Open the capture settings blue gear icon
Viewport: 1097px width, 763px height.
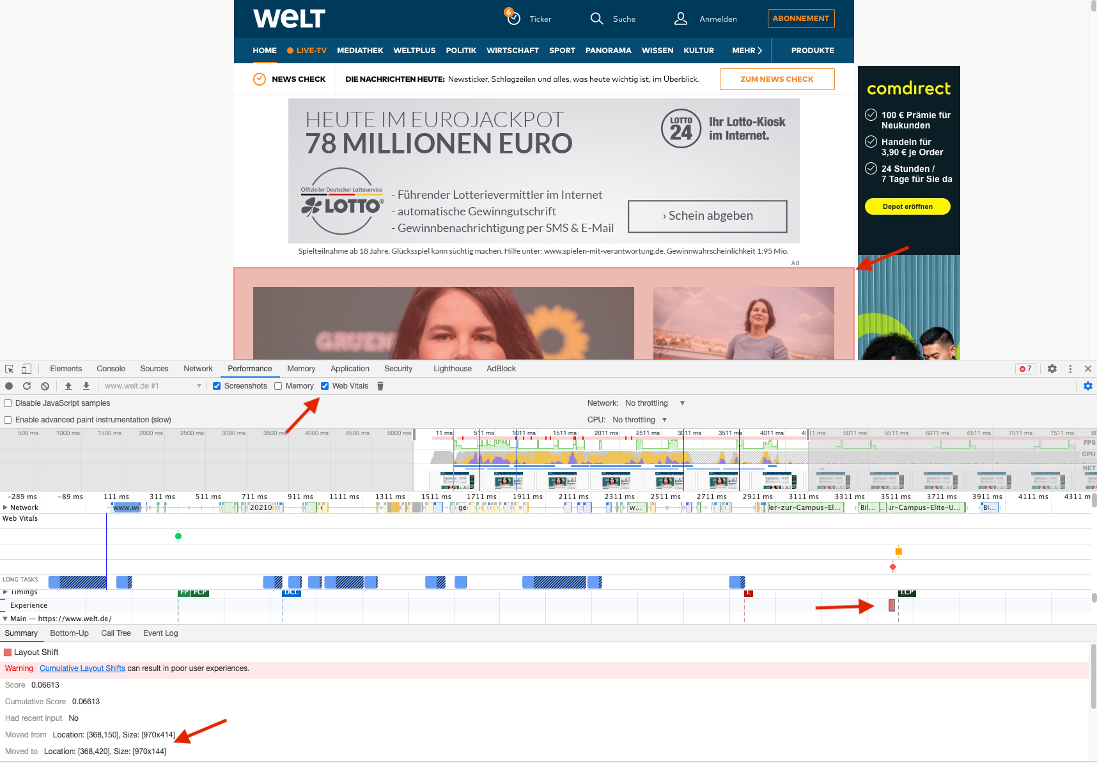tap(1088, 386)
